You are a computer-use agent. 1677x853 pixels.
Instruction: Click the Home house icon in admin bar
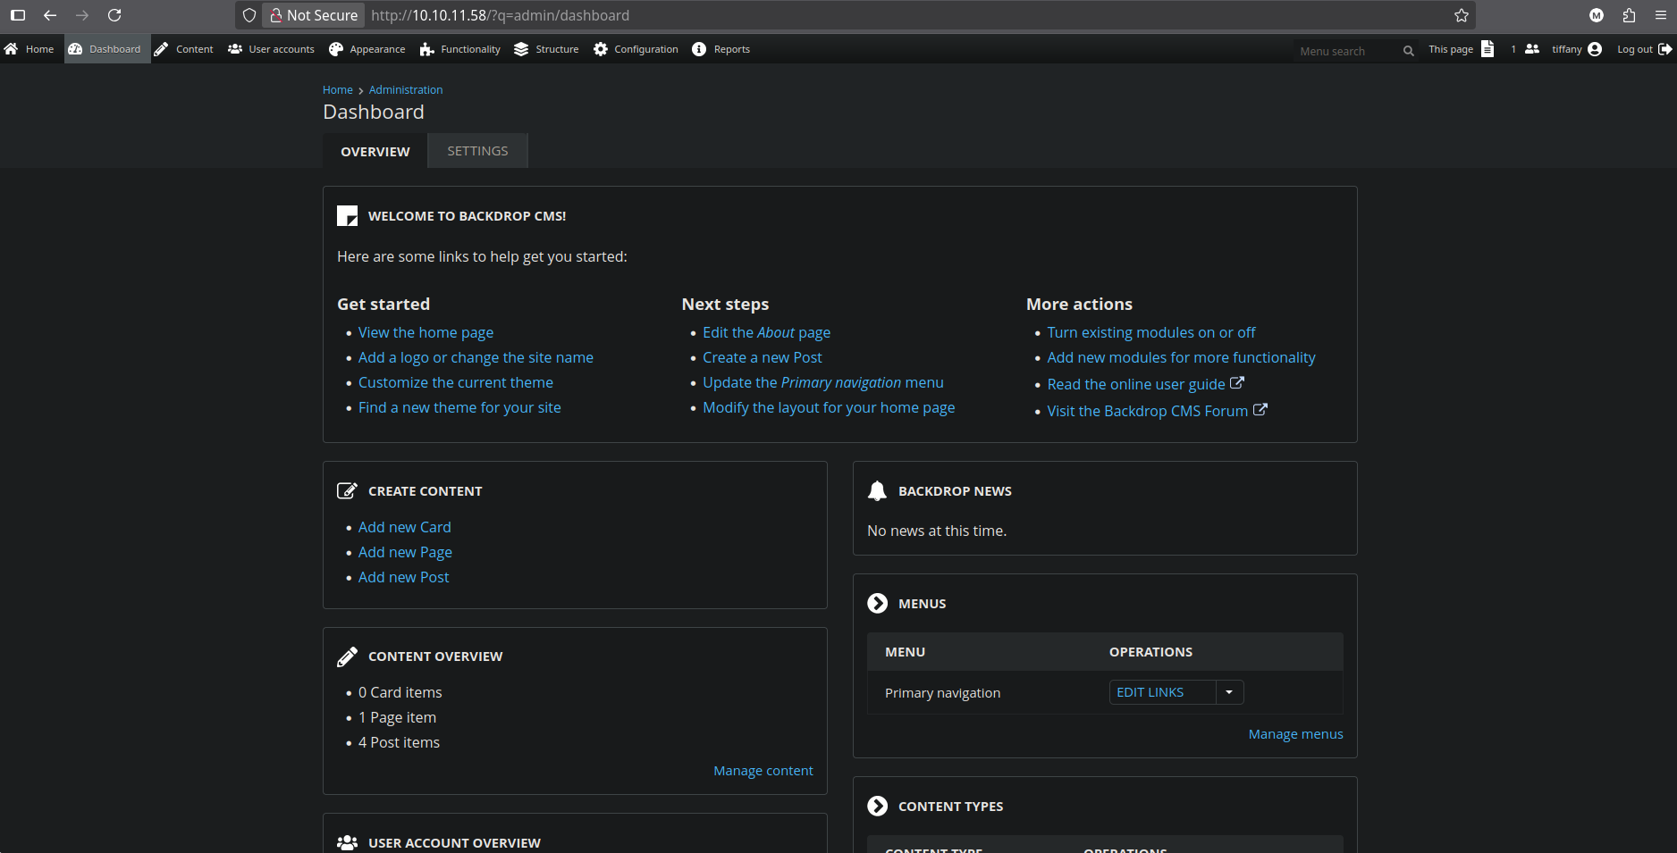12,49
